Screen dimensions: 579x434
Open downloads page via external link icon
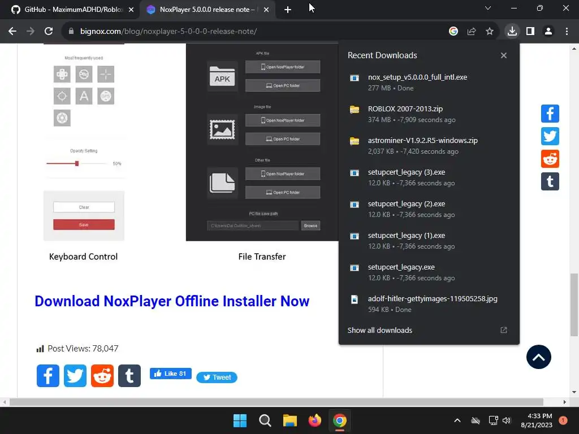tap(503, 330)
